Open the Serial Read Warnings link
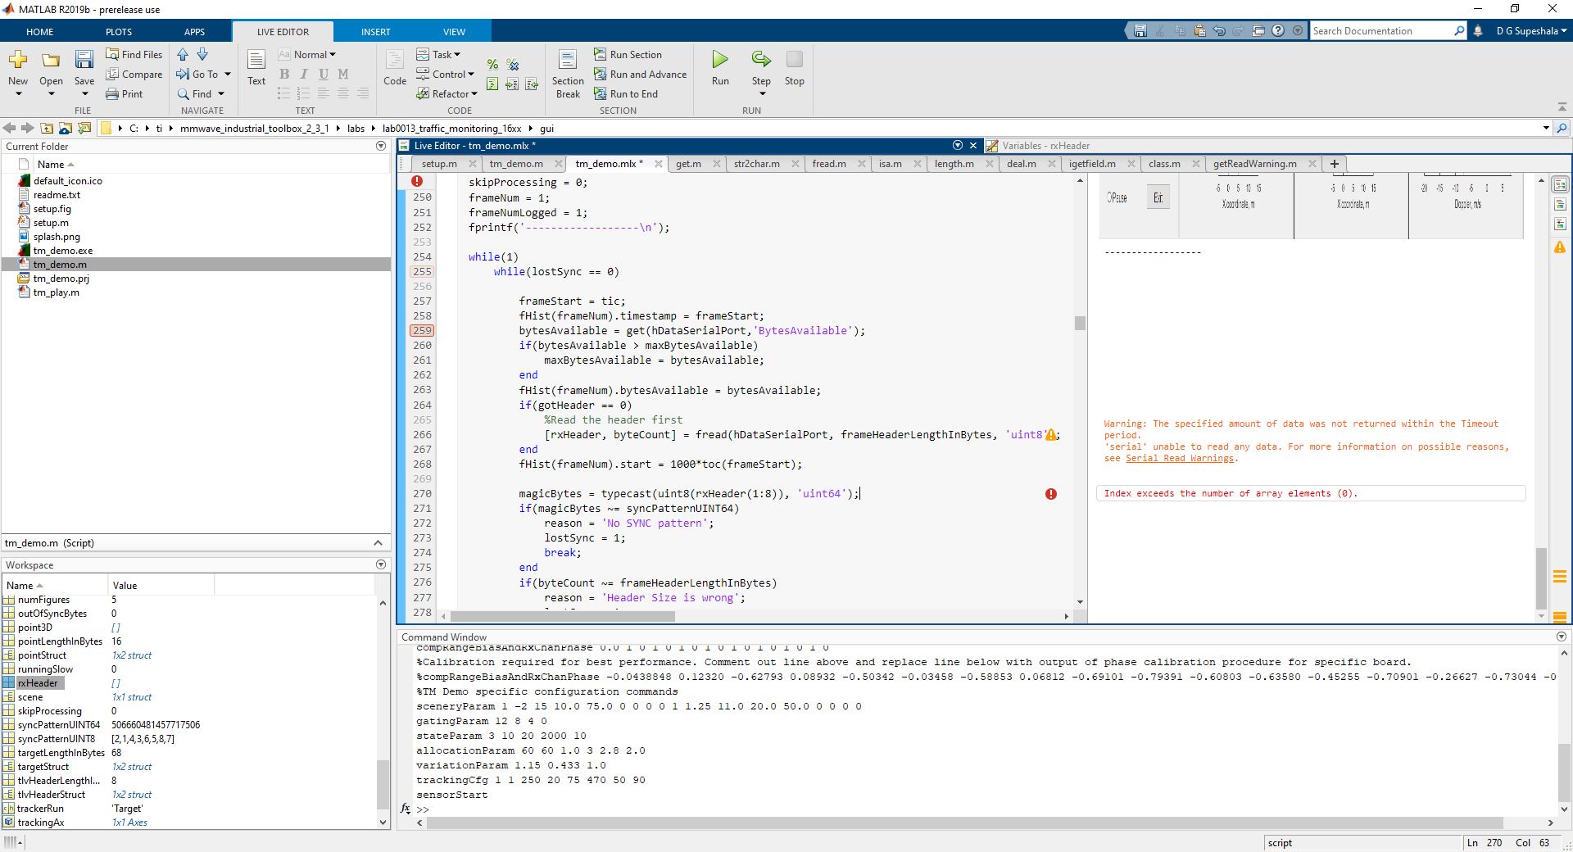The width and height of the screenshot is (1573, 852). 1179,459
